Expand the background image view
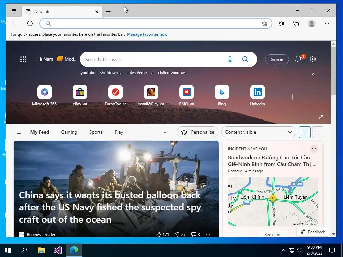This screenshot has width=343, height=257. tap(321, 117)
